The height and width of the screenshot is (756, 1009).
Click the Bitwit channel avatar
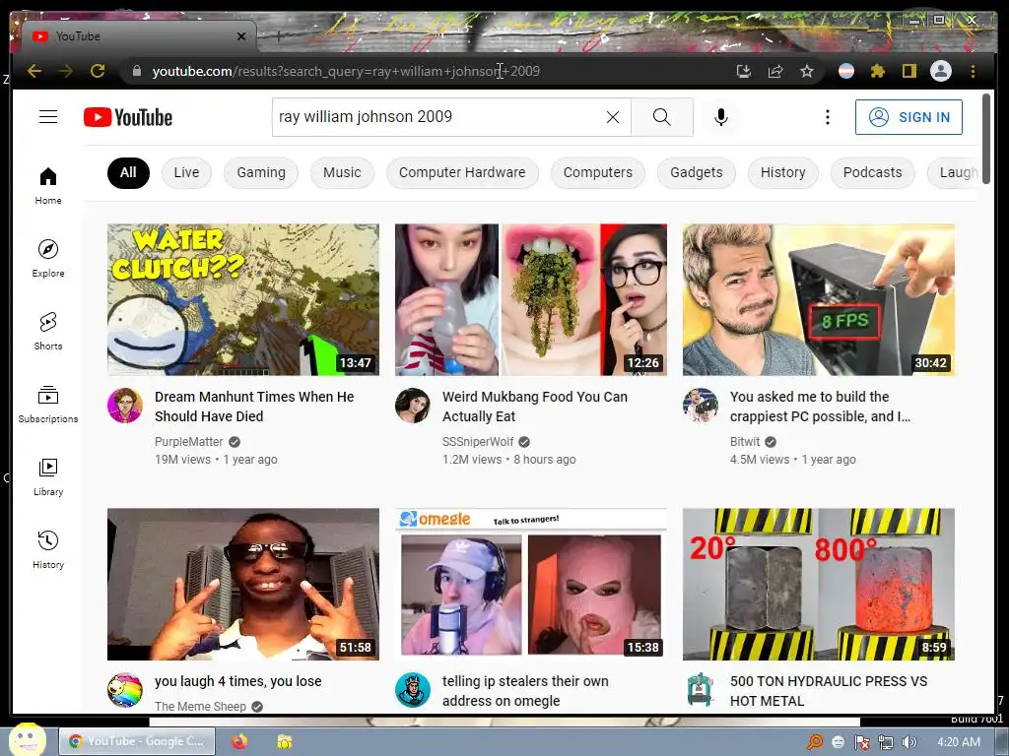click(701, 406)
